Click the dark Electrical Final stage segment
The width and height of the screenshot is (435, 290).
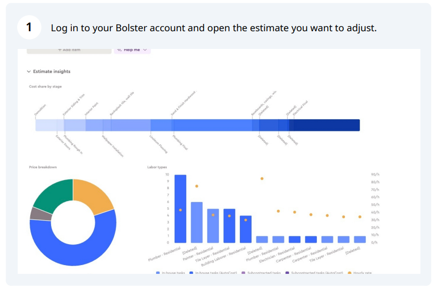[327, 125]
